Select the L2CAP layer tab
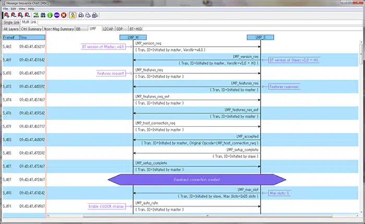This screenshot has height=224, width=365. coord(108,29)
